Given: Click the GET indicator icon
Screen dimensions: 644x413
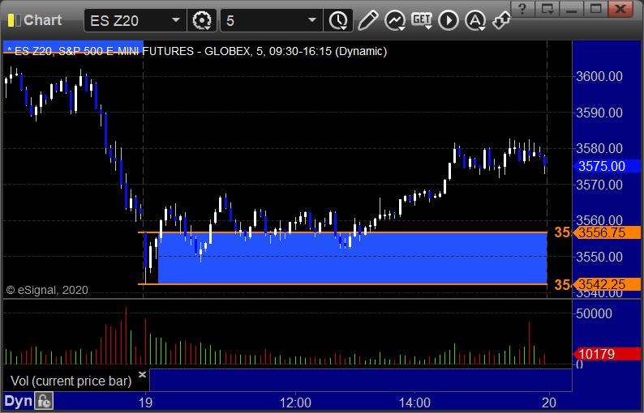Looking at the screenshot, I should (x=422, y=20).
